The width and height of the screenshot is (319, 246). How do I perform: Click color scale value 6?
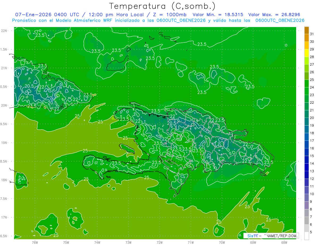[311, 225]
